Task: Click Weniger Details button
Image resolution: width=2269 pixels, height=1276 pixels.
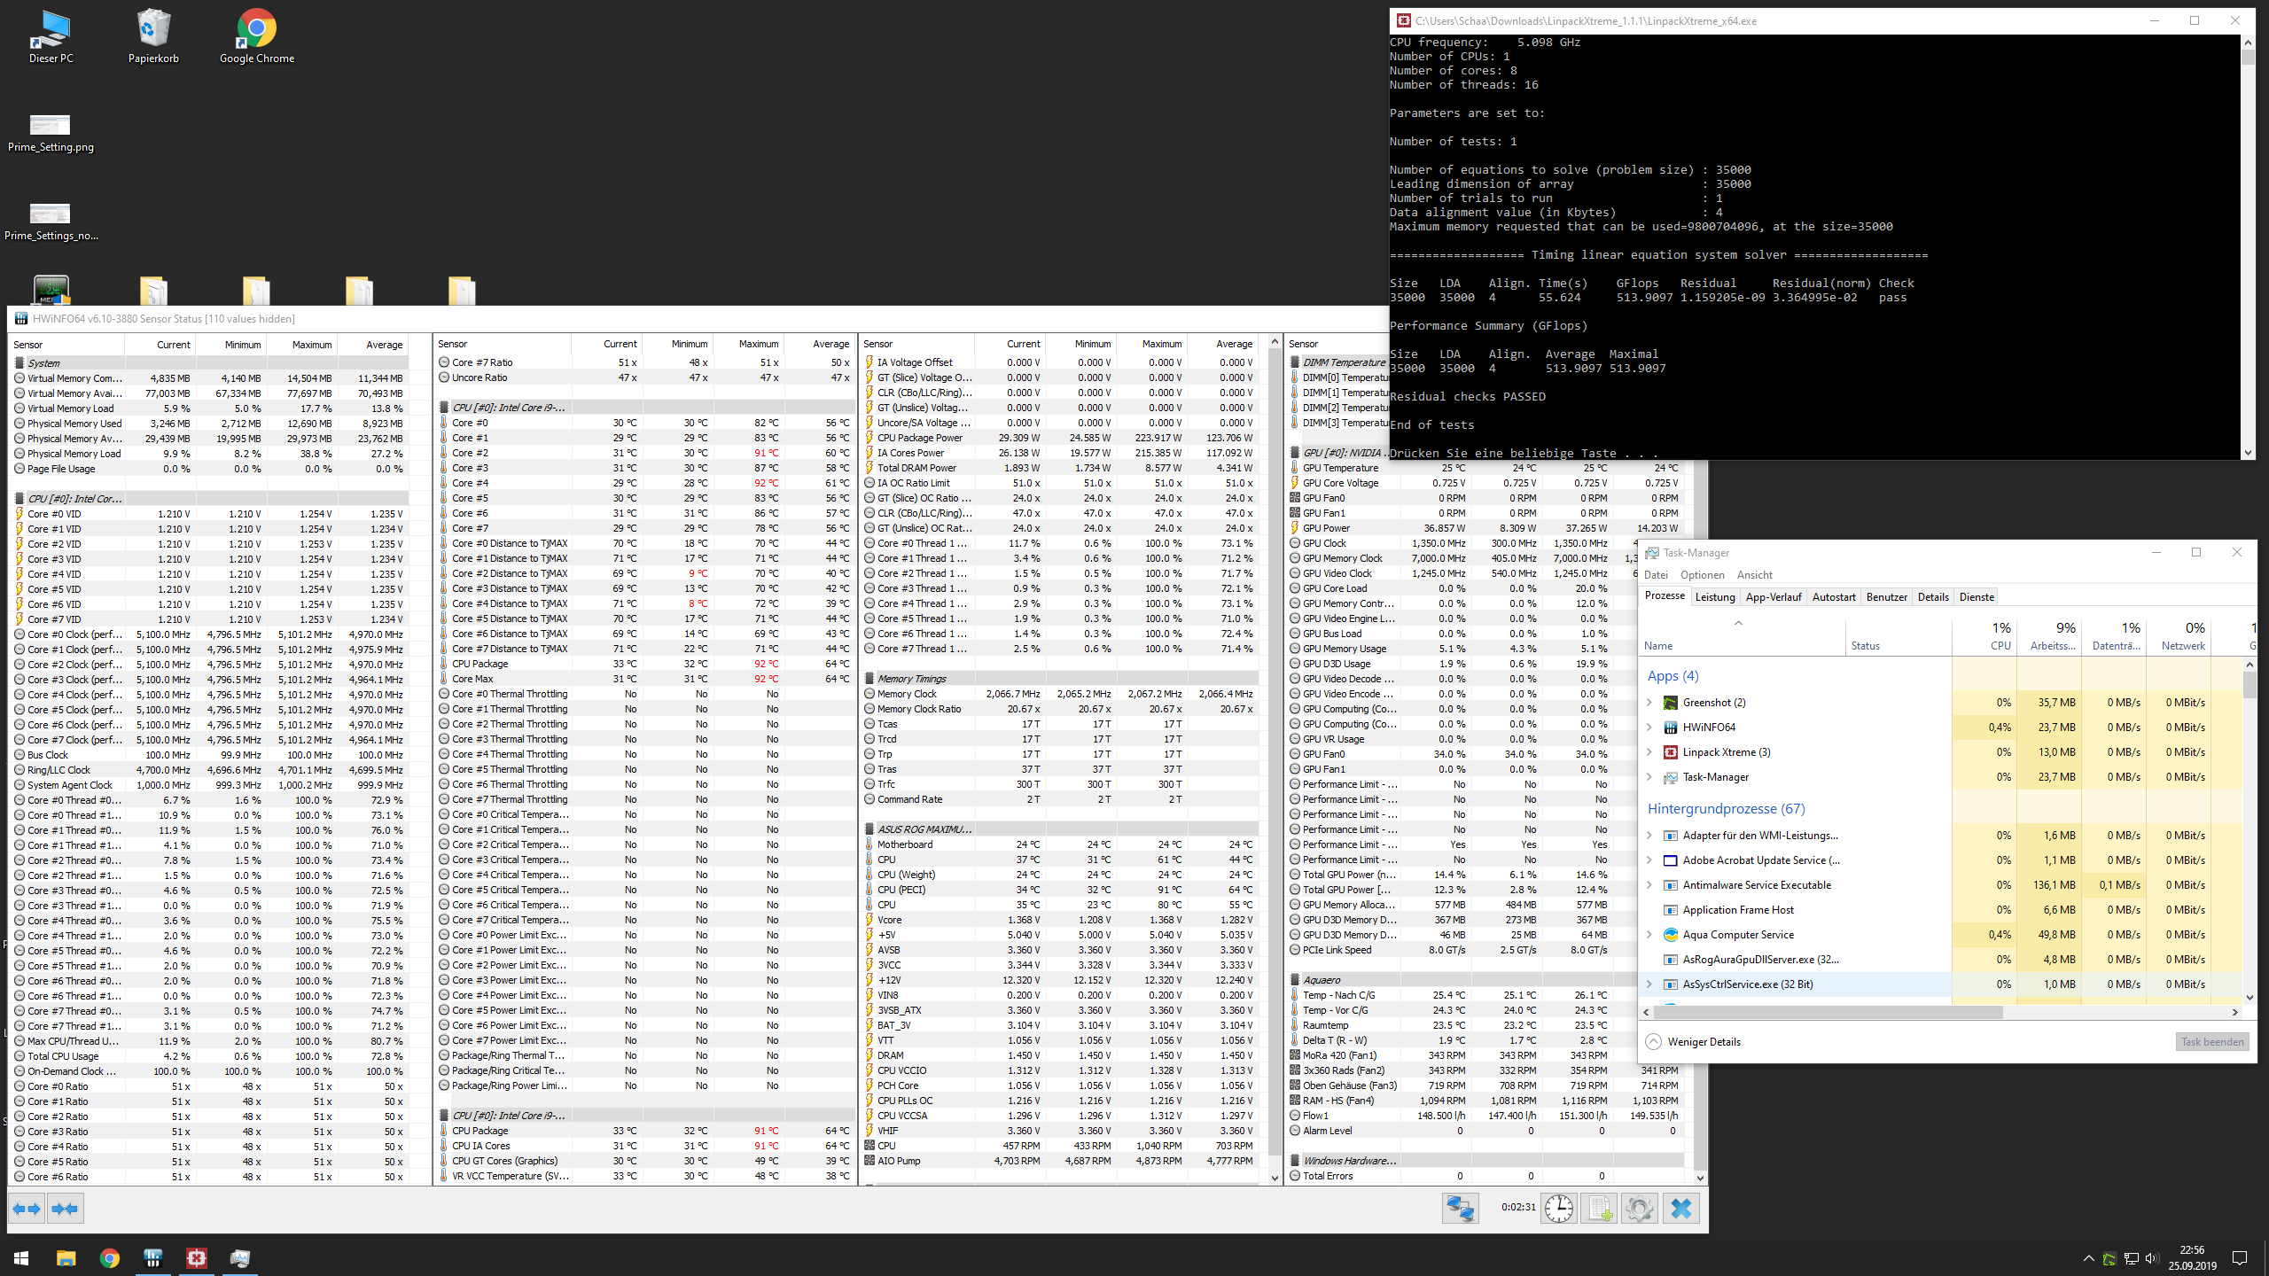Action: 1693,1042
